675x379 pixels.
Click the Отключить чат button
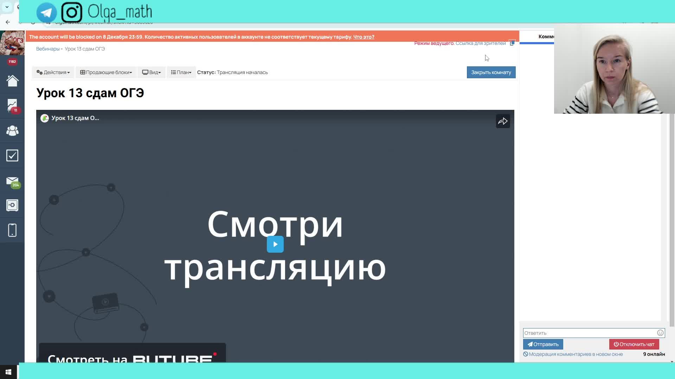click(634, 344)
